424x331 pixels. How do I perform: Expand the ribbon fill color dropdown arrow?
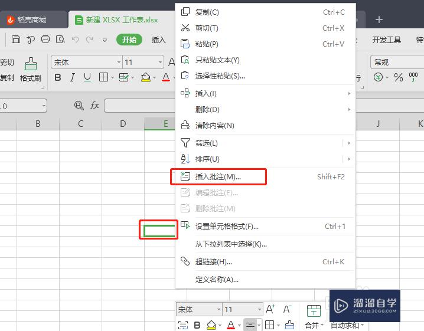click(154, 78)
